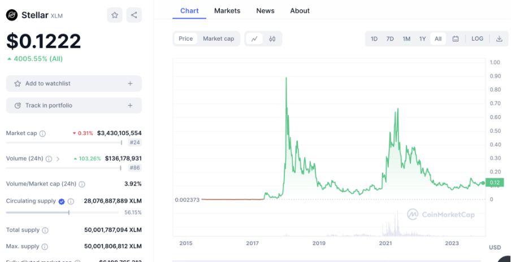Show Volume (24h) info tooltip
Screen dimensions: 511x262
[x=49, y=159]
